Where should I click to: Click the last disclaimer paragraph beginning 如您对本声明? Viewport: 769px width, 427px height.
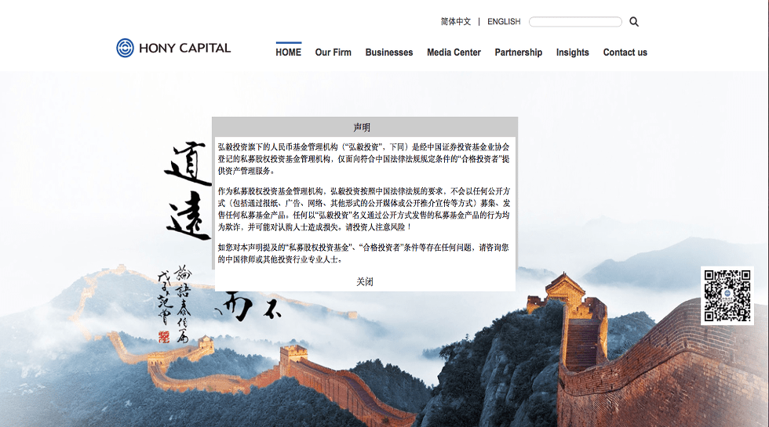pyautogui.click(x=363, y=252)
